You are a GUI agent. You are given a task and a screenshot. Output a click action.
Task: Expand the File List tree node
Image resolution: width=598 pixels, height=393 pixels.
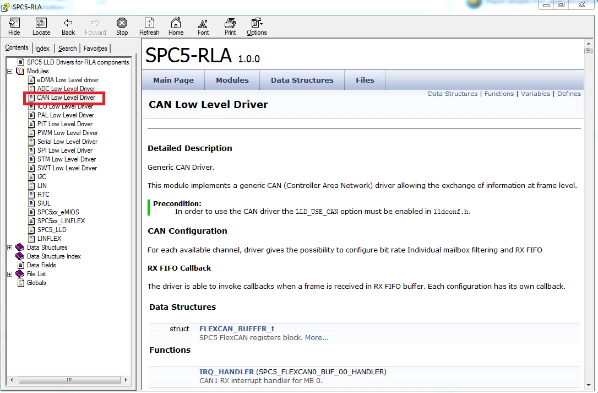(9, 274)
